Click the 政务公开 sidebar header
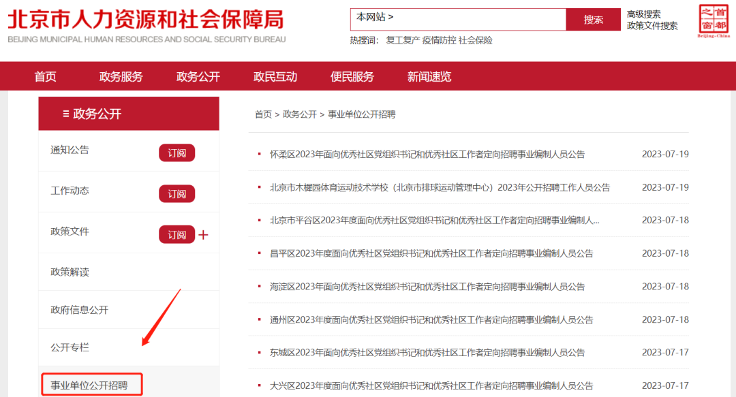The height and width of the screenshot is (397, 736). tap(129, 114)
